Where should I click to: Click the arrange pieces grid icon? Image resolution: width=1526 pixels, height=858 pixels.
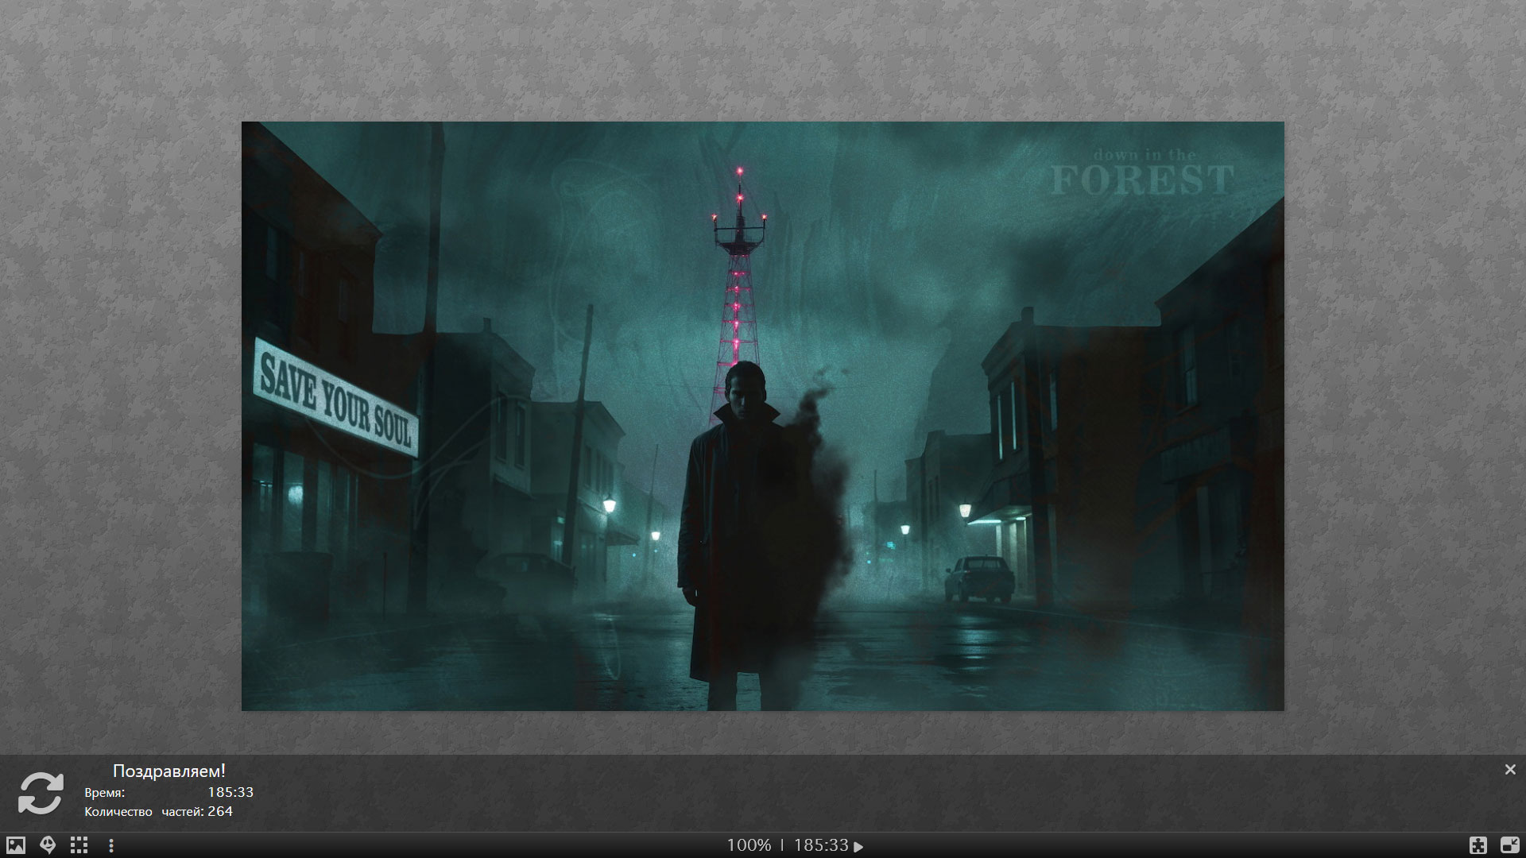click(79, 845)
